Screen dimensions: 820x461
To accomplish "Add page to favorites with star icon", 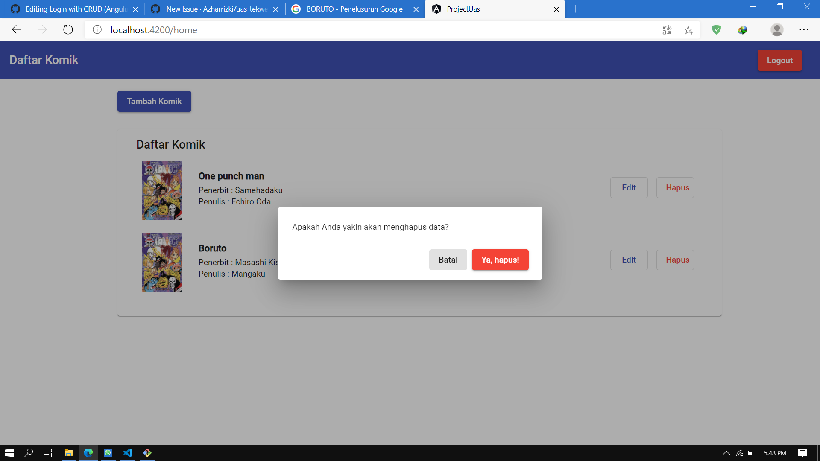I will (x=688, y=30).
